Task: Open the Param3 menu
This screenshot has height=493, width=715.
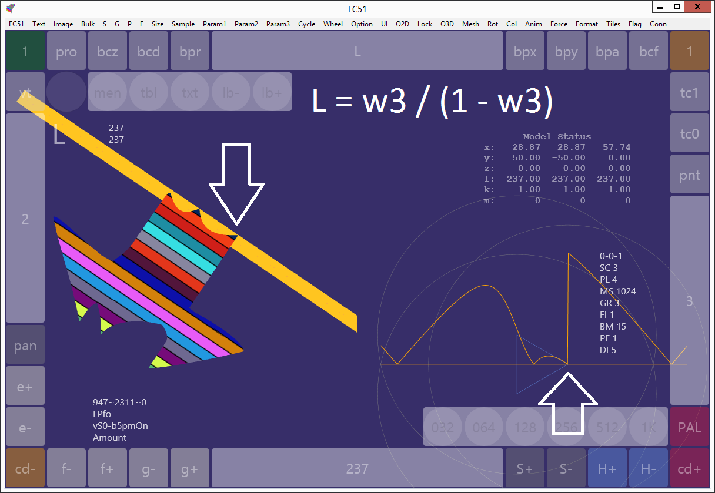Action: click(278, 24)
